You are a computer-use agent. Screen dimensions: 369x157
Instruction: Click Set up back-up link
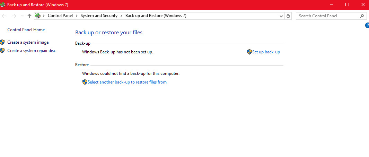click(x=266, y=52)
